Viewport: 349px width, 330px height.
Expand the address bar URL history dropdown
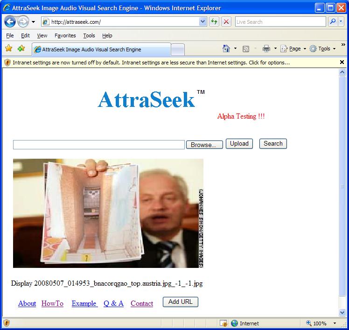202,22
